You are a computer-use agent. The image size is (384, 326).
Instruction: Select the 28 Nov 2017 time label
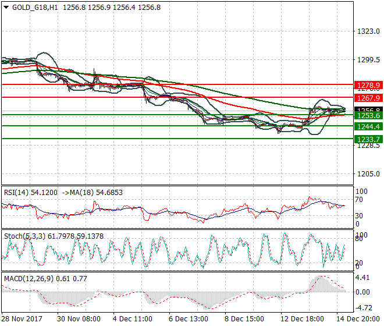click(x=22, y=319)
